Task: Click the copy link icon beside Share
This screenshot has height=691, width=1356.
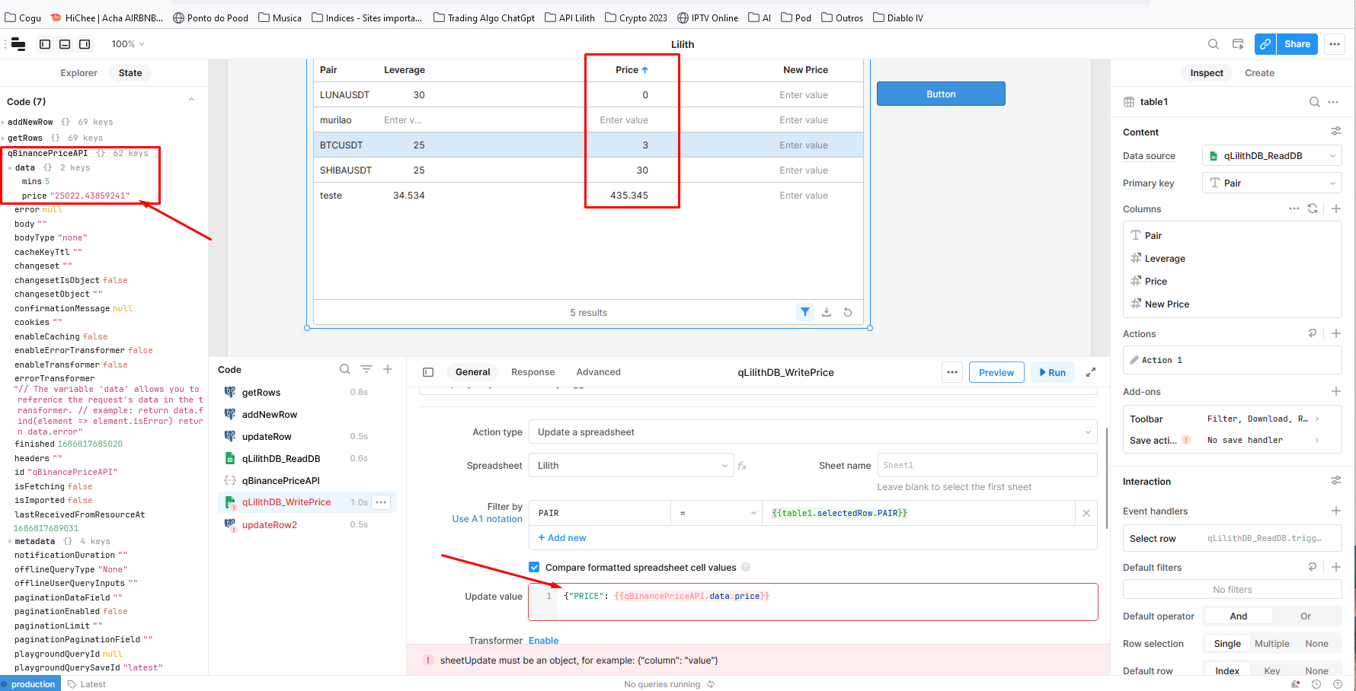Action: pos(1265,44)
